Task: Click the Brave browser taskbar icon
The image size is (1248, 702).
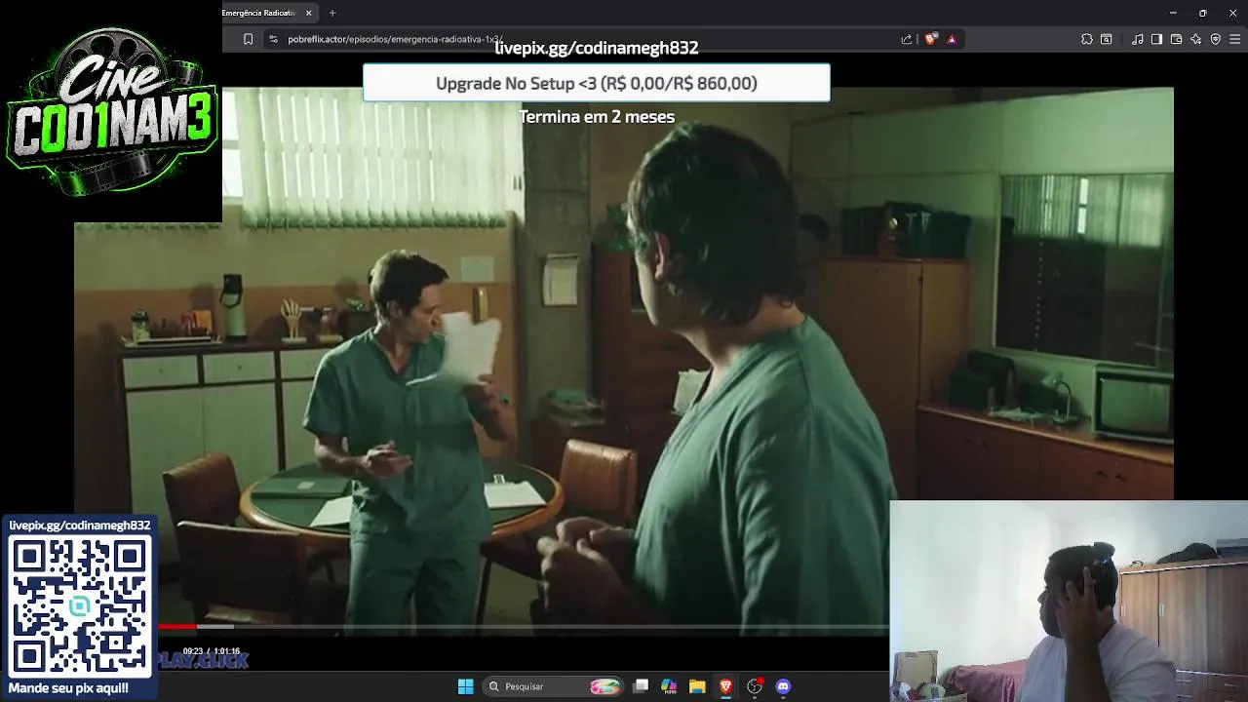Action: pyautogui.click(x=725, y=686)
